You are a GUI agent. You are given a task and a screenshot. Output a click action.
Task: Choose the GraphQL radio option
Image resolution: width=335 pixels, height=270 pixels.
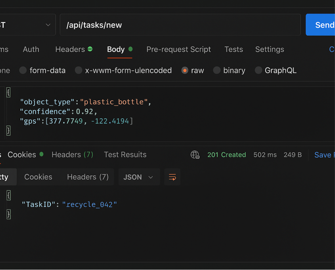[x=258, y=70]
